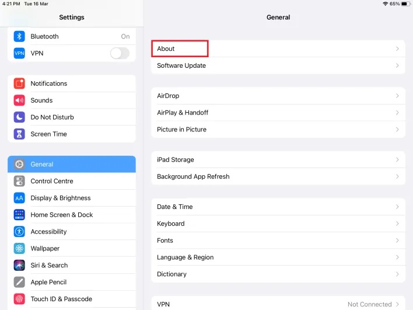This screenshot has width=413, height=310.
Task: Switch to Display & Brightness settings
Action: 72,198
